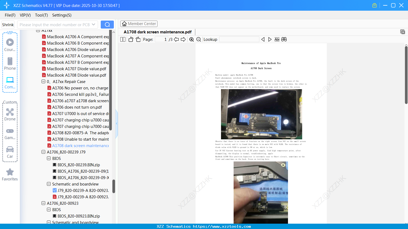Collapse the A1706_820-00923 folder
This screenshot has width=408, height=229.
coord(43,203)
